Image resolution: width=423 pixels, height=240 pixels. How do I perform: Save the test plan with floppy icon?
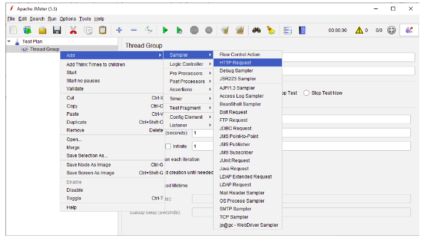tap(57, 30)
